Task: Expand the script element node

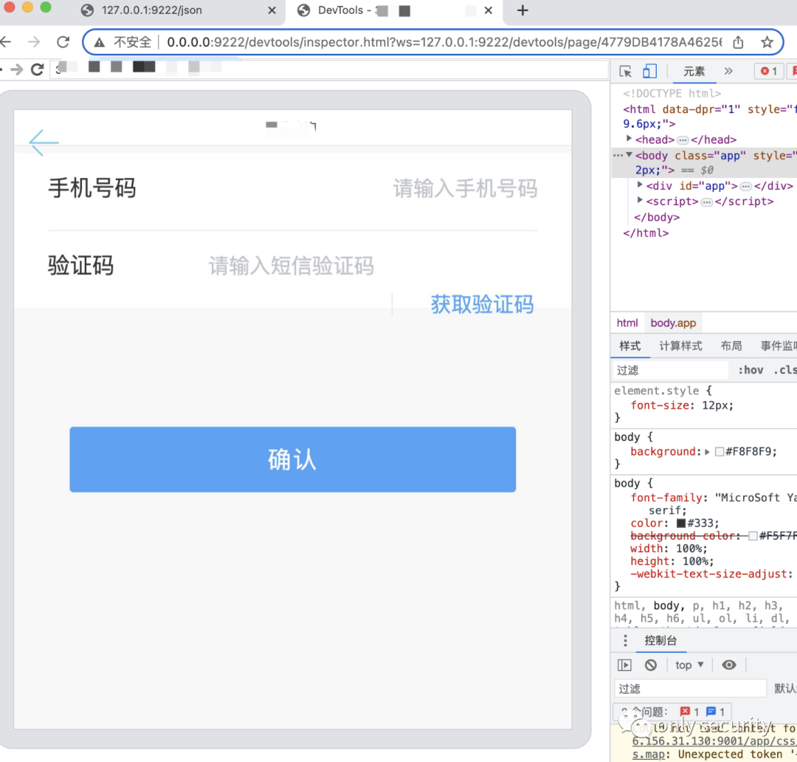Action: [640, 200]
